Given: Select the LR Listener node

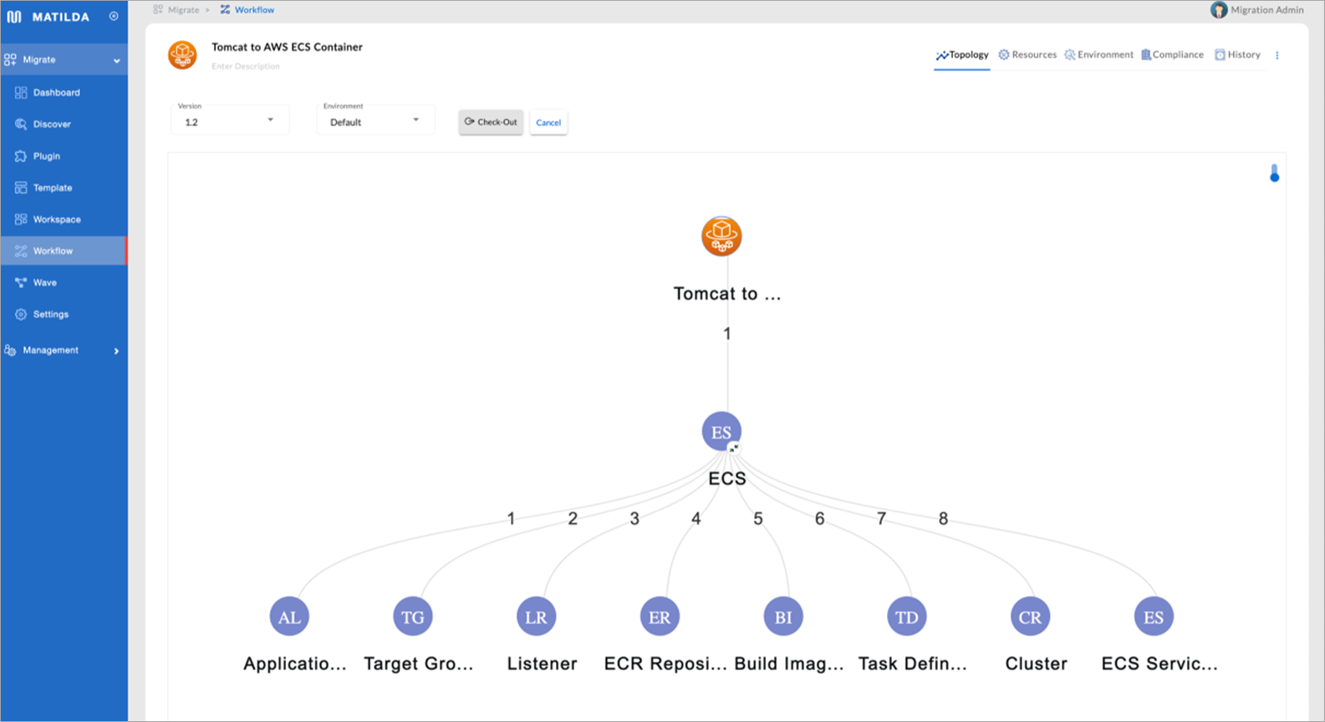Looking at the screenshot, I should pyautogui.click(x=536, y=618).
